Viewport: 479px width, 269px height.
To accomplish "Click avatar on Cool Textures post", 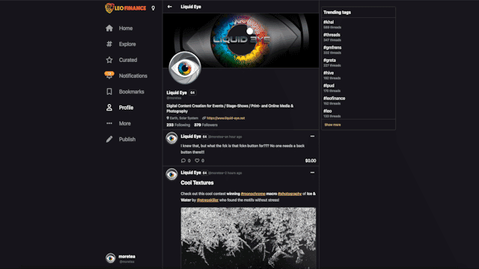I will click(171, 174).
